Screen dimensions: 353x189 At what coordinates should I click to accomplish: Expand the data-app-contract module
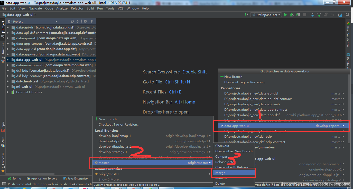pyautogui.click(x=8, y=44)
